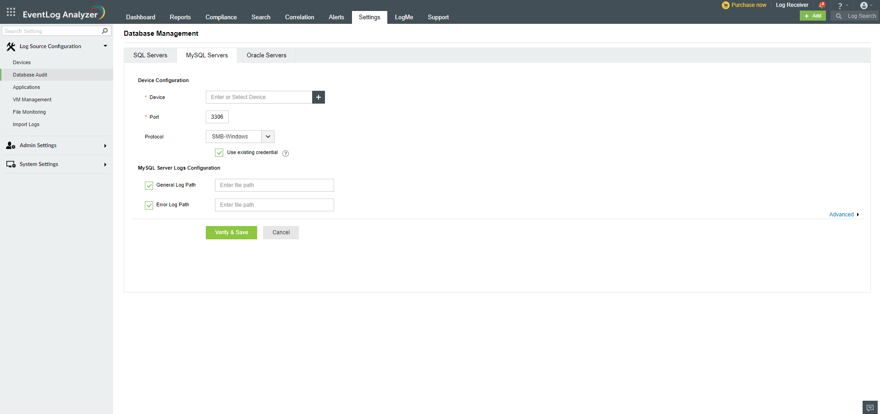The image size is (880, 414).
Task: Uncheck the Error Log Path checkbox
Action: (x=149, y=205)
